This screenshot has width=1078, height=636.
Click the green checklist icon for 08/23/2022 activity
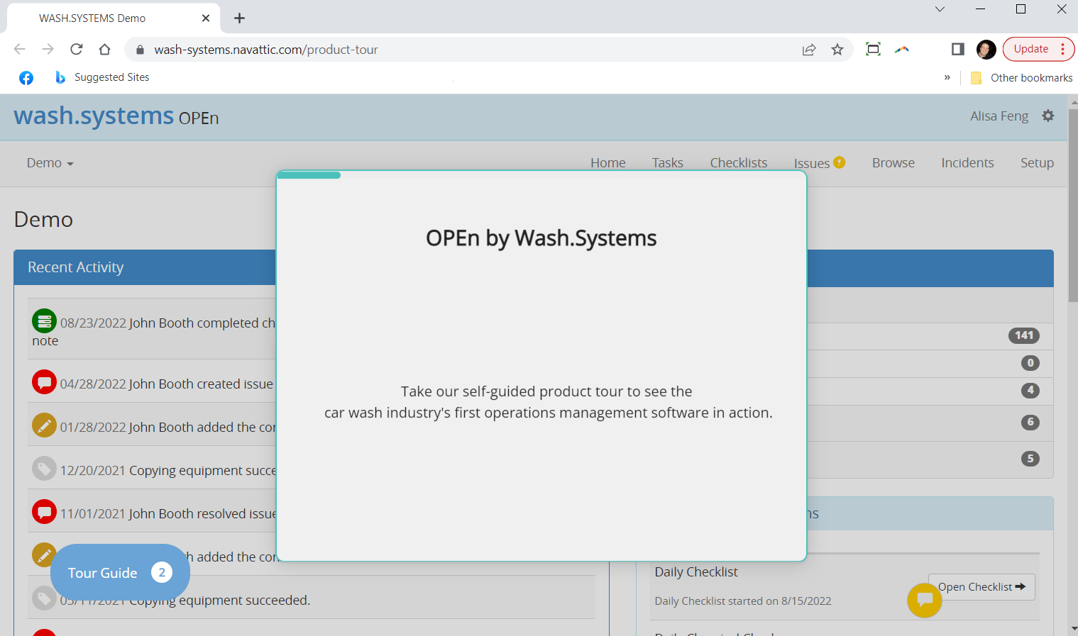point(44,321)
